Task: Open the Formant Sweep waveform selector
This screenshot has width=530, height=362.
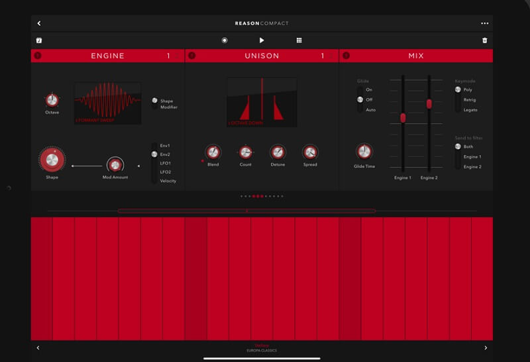Action: (107, 103)
